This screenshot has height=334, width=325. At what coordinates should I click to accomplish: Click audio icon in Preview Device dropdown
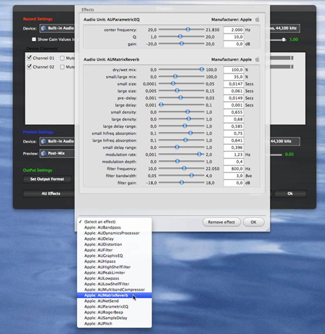[44, 141]
